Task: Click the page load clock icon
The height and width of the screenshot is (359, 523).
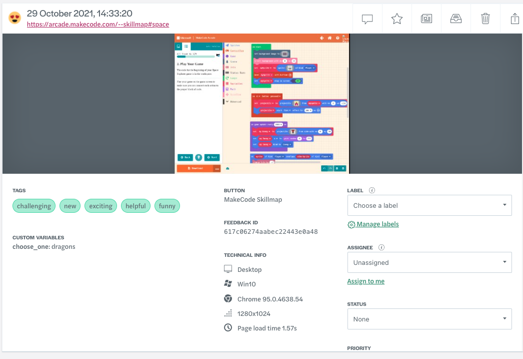Action: click(x=228, y=327)
